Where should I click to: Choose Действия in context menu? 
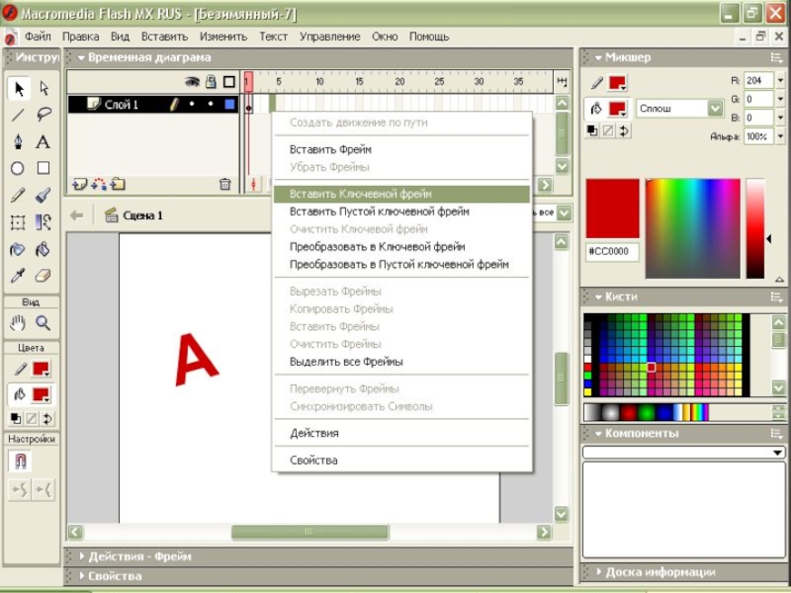click(402, 434)
